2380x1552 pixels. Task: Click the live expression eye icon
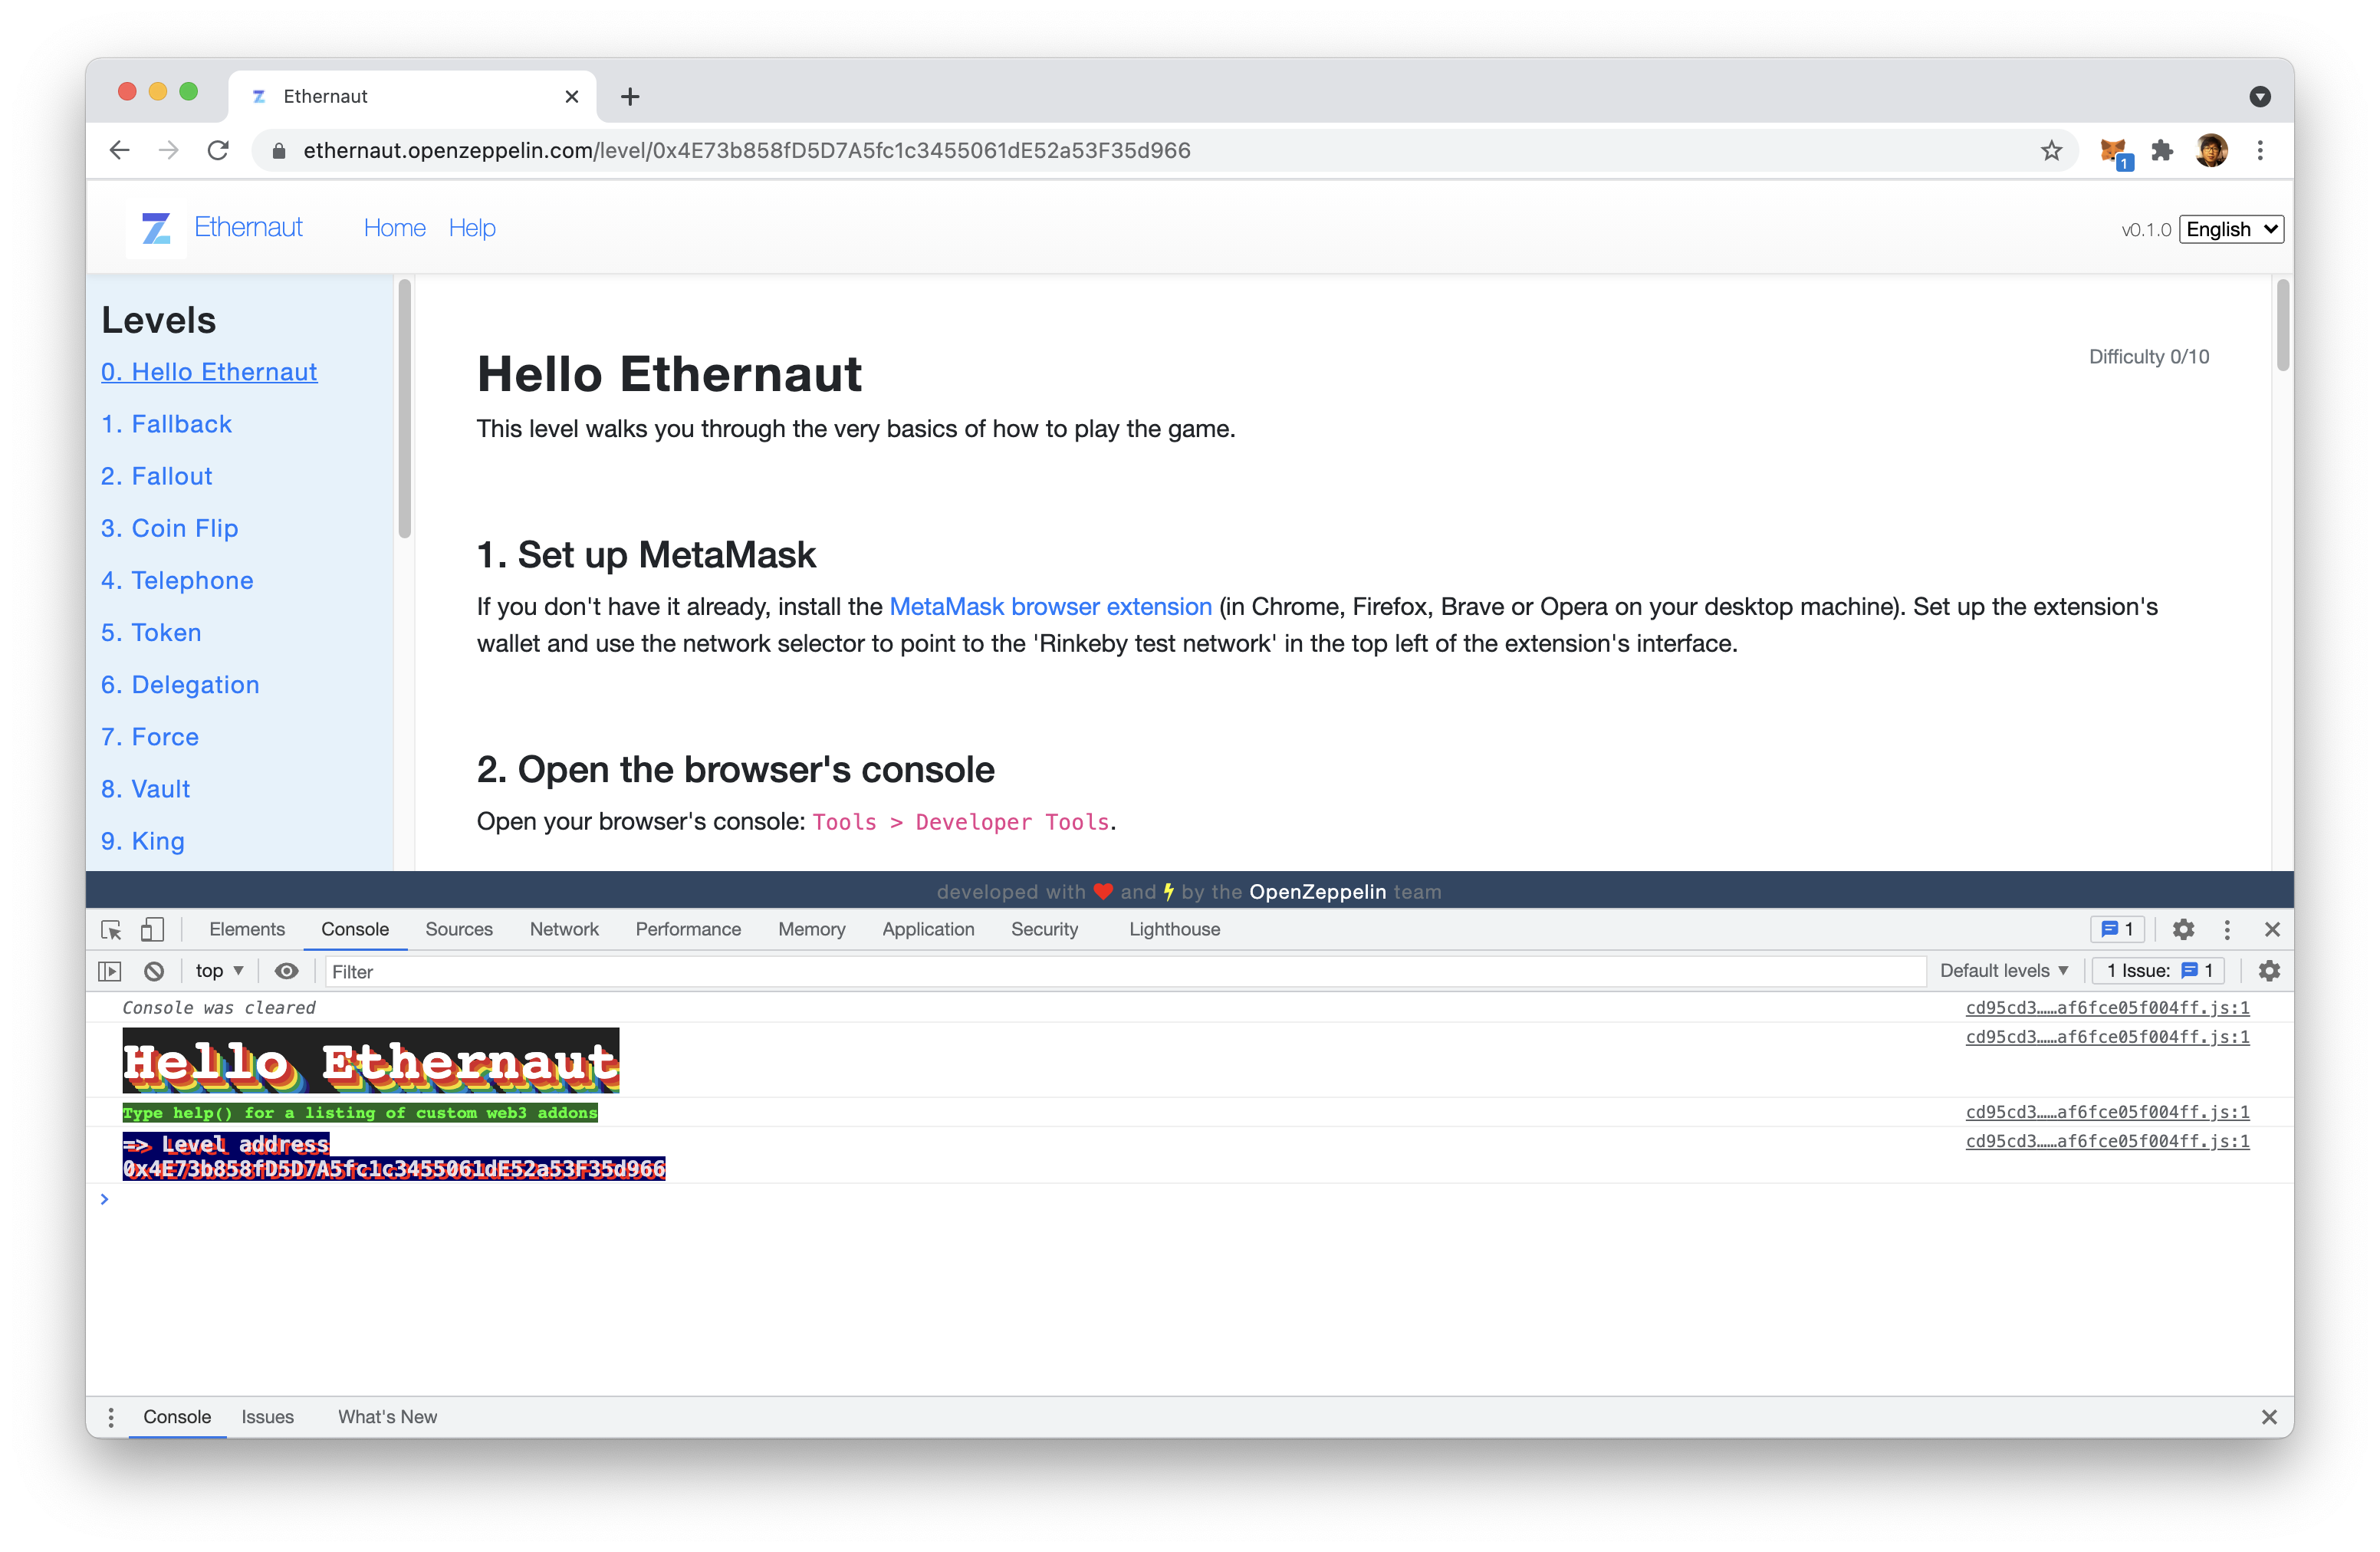[287, 971]
